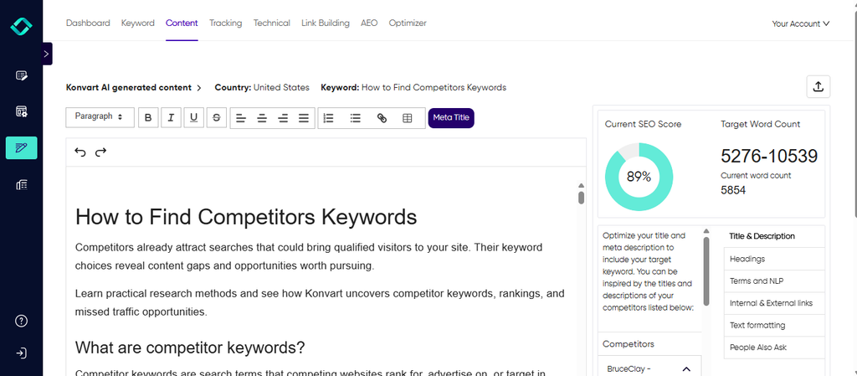Redo the last edit
The height and width of the screenshot is (376, 857).
[x=100, y=152]
